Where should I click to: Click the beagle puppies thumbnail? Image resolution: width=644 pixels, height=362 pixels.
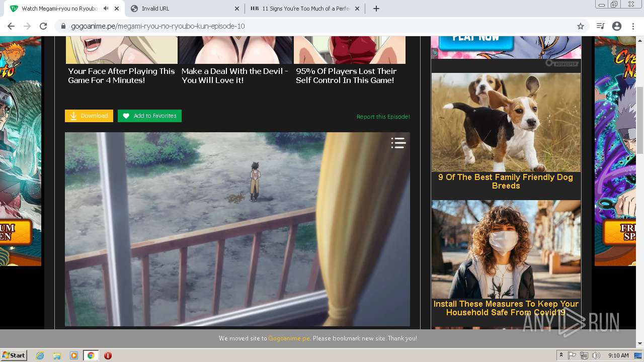click(x=506, y=123)
